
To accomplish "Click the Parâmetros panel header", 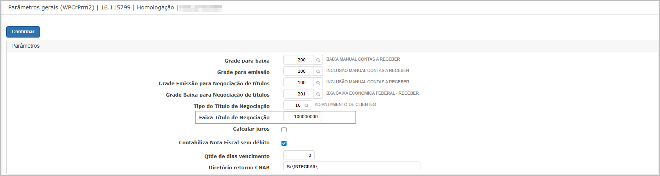I will click(332, 46).
